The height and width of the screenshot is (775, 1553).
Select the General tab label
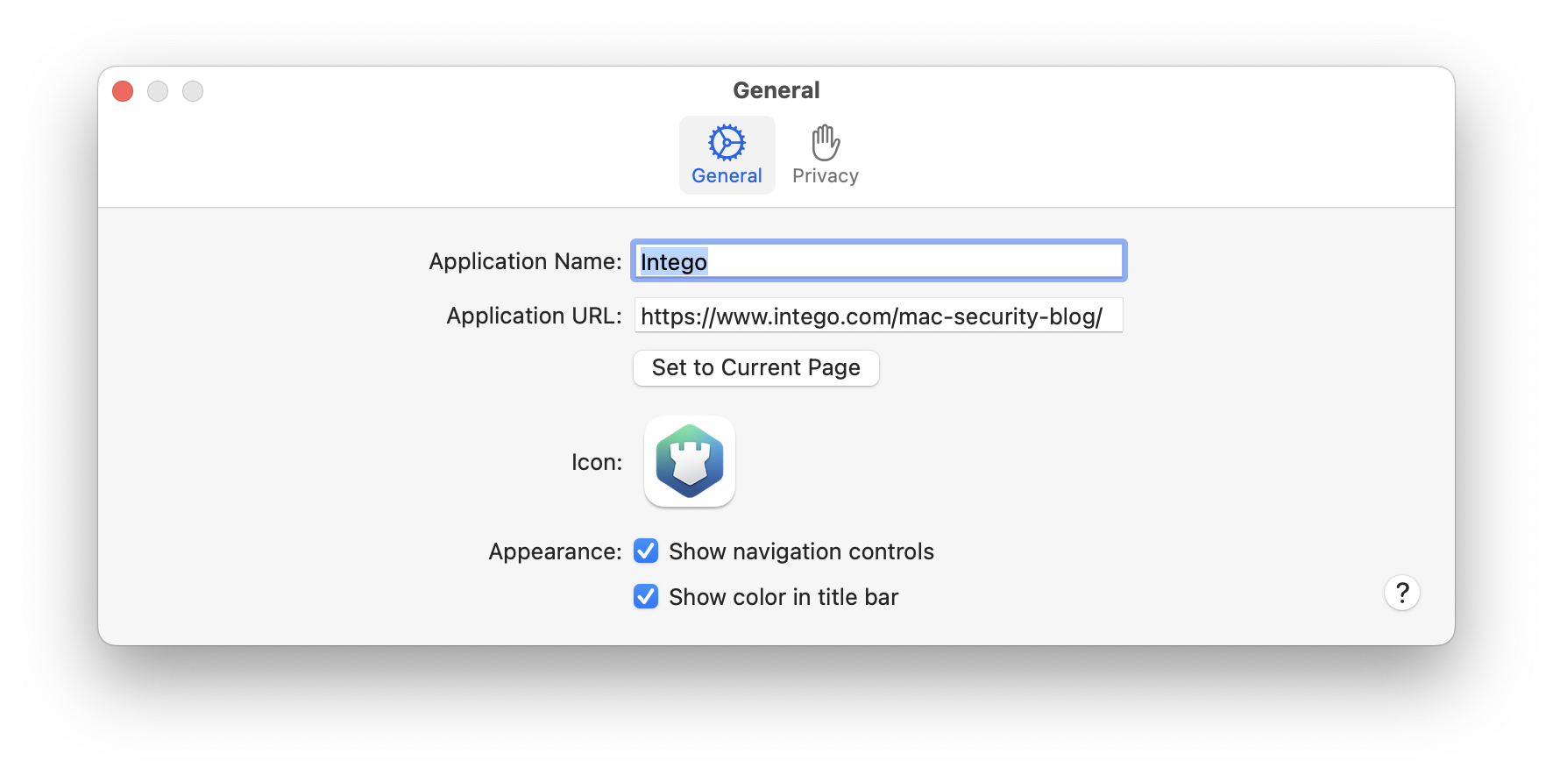[x=727, y=176]
